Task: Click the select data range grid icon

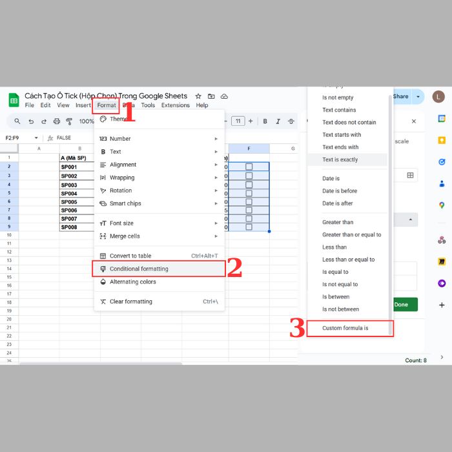Action: [x=410, y=175]
